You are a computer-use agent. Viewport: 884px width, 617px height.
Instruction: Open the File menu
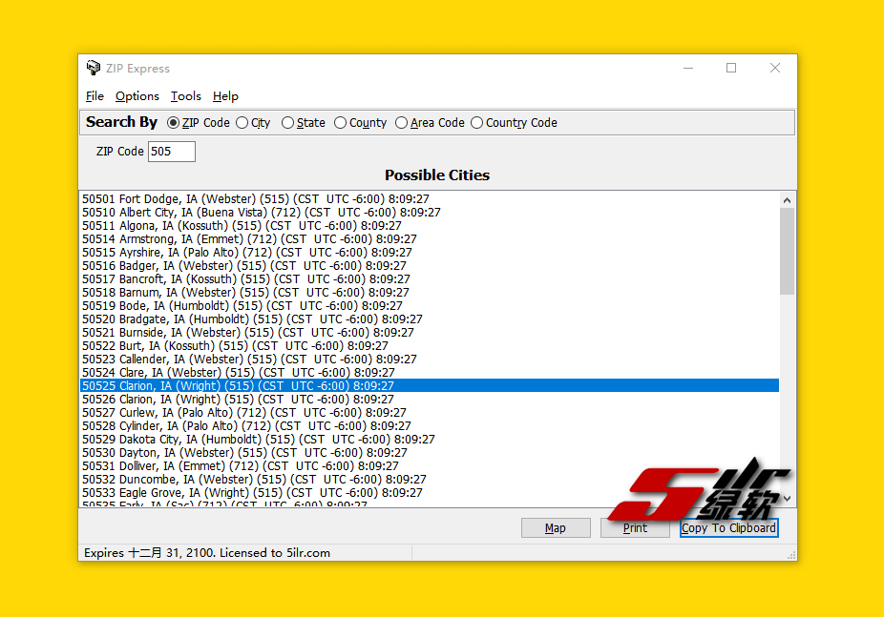pos(95,96)
